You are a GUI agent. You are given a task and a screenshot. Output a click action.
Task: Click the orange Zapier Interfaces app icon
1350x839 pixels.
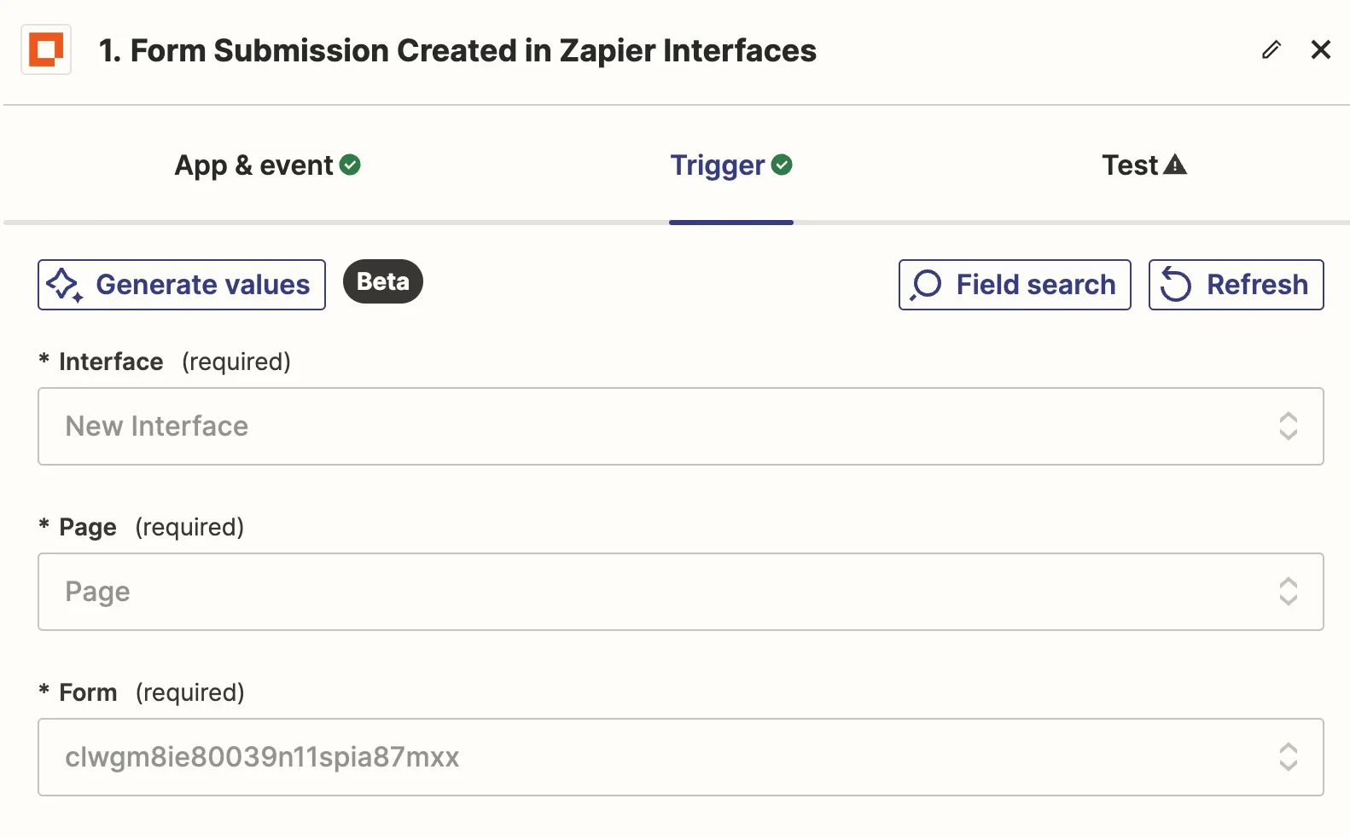[x=46, y=50]
